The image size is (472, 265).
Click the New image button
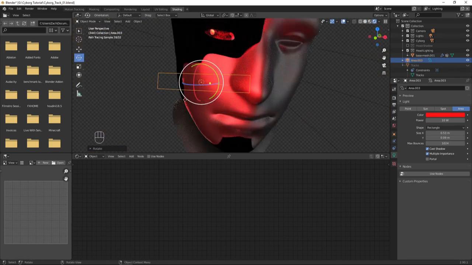click(44, 163)
